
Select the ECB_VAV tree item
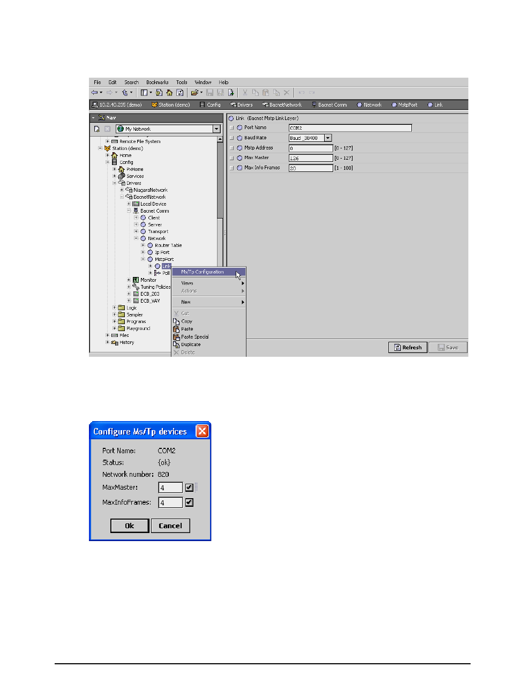point(150,301)
